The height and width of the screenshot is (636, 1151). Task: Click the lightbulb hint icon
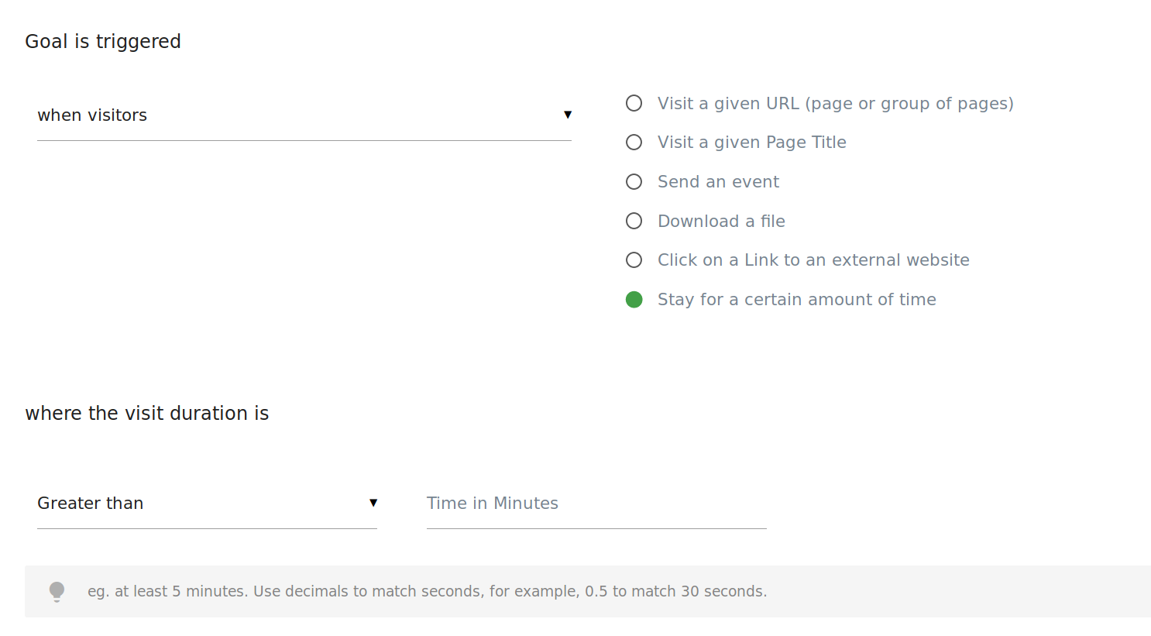tap(57, 591)
